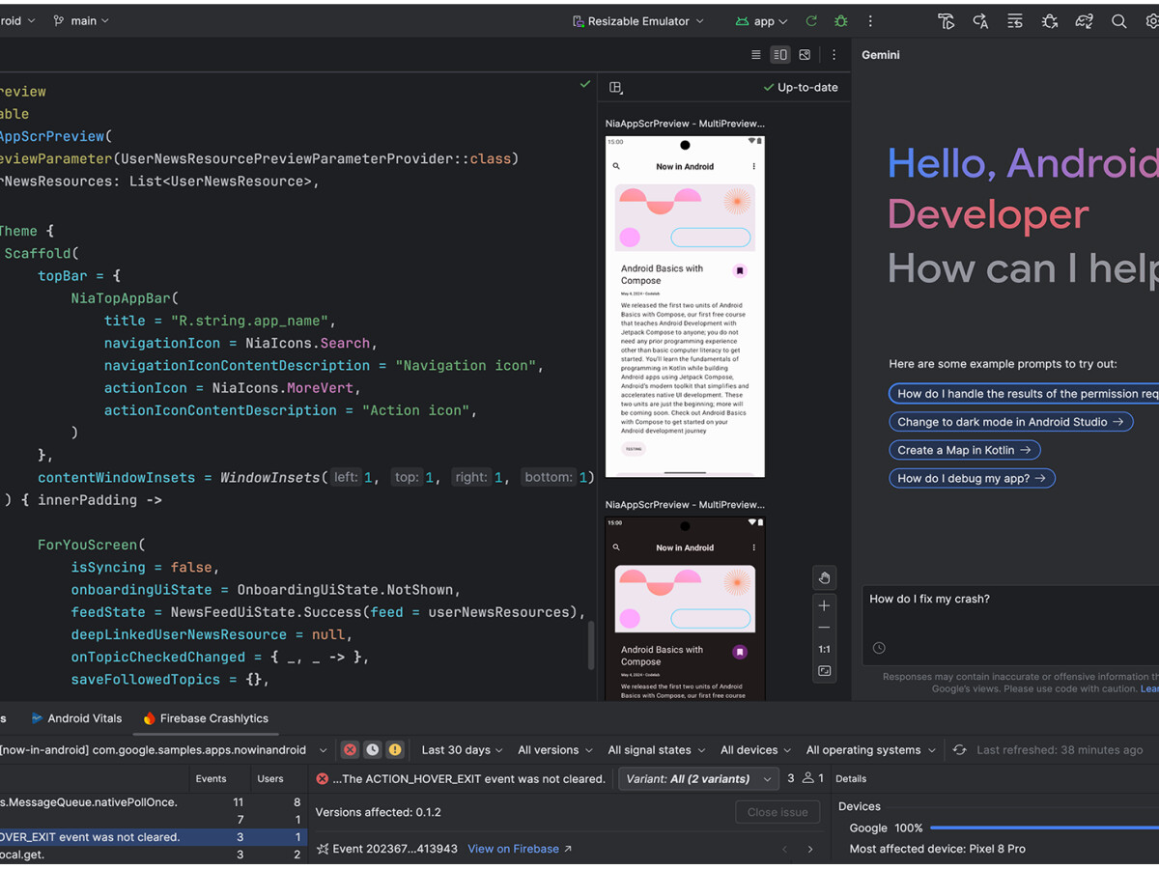
Task: Toggle the non-fatal warnings filter
Action: click(x=394, y=749)
